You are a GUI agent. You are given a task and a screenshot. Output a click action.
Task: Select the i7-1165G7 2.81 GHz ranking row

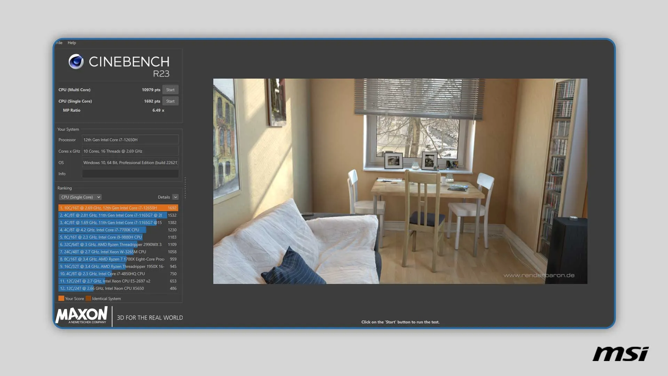(x=118, y=215)
